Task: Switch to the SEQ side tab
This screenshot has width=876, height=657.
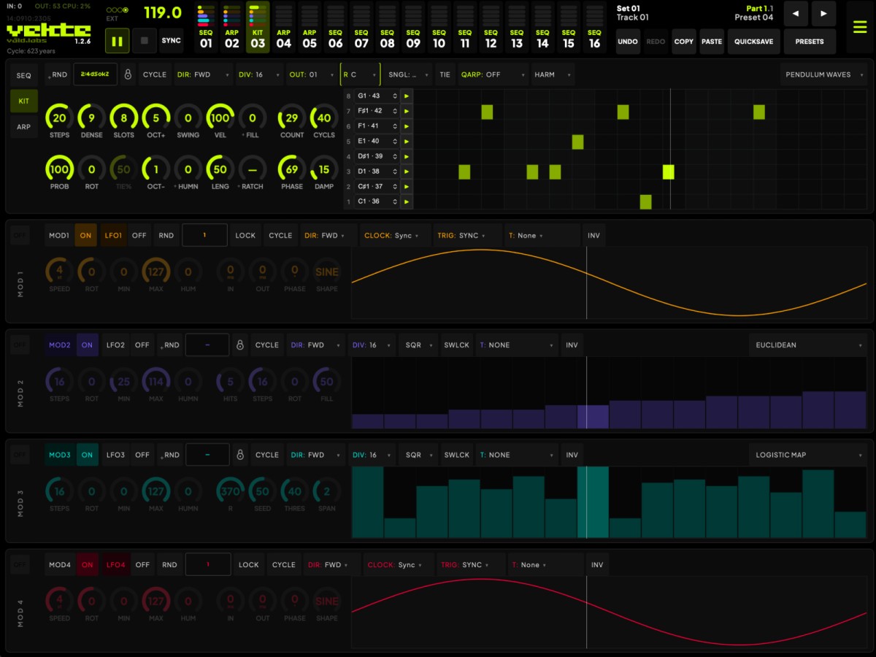Action: pos(24,76)
